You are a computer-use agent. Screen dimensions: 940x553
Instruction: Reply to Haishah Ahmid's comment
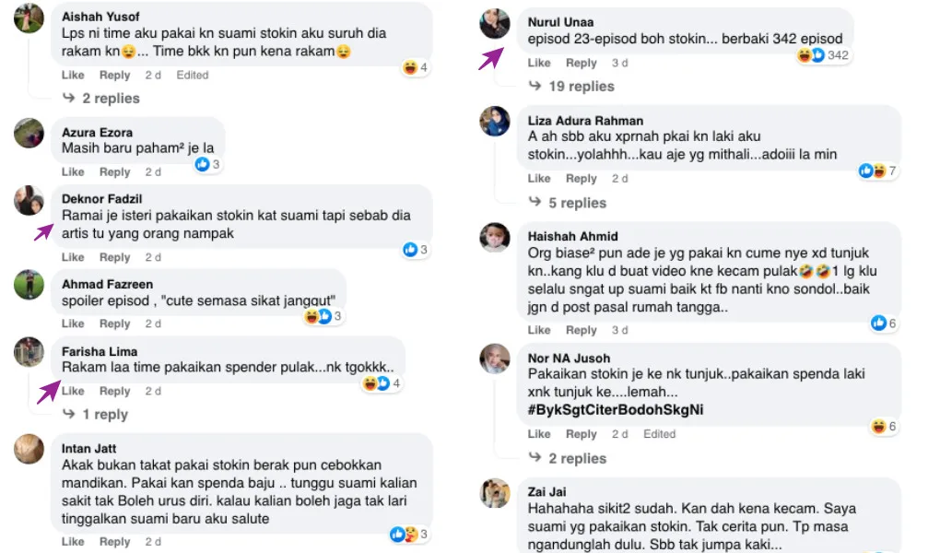(x=581, y=330)
